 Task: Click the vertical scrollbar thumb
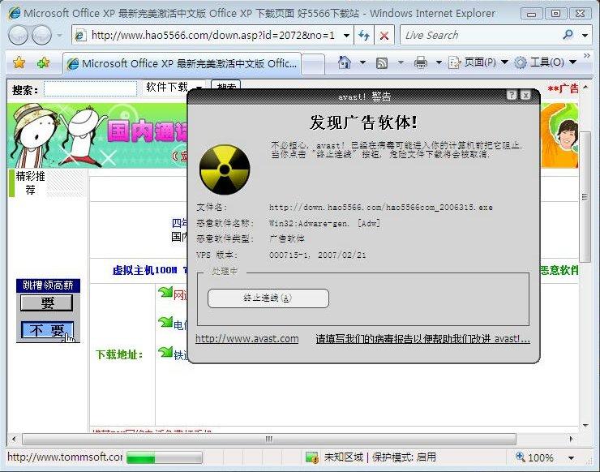pyautogui.click(x=585, y=197)
